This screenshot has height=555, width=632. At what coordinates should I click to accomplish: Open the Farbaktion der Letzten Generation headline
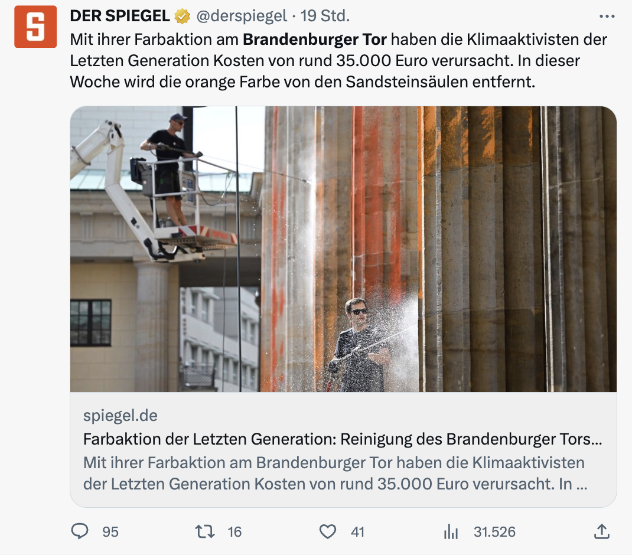click(x=343, y=439)
